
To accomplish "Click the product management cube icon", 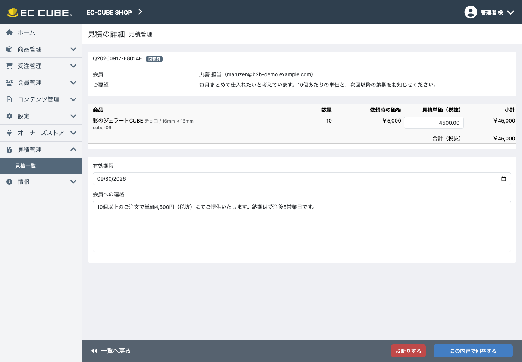I will (x=9, y=49).
